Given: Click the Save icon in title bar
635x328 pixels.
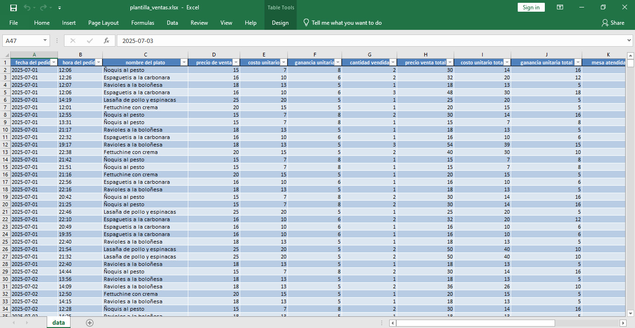Looking at the screenshot, I should (14, 7).
